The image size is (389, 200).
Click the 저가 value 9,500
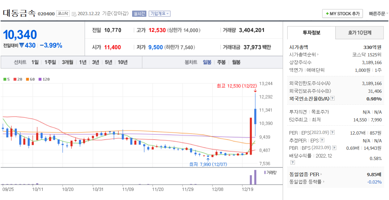pos(155,47)
